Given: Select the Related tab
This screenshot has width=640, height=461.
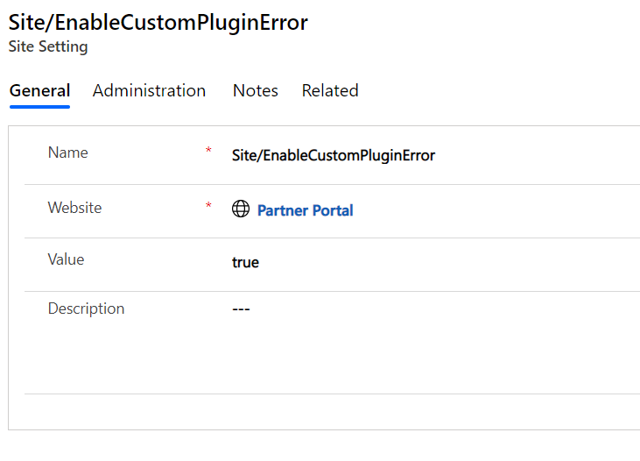Looking at the screenshot, I should (x=330, y=91).
